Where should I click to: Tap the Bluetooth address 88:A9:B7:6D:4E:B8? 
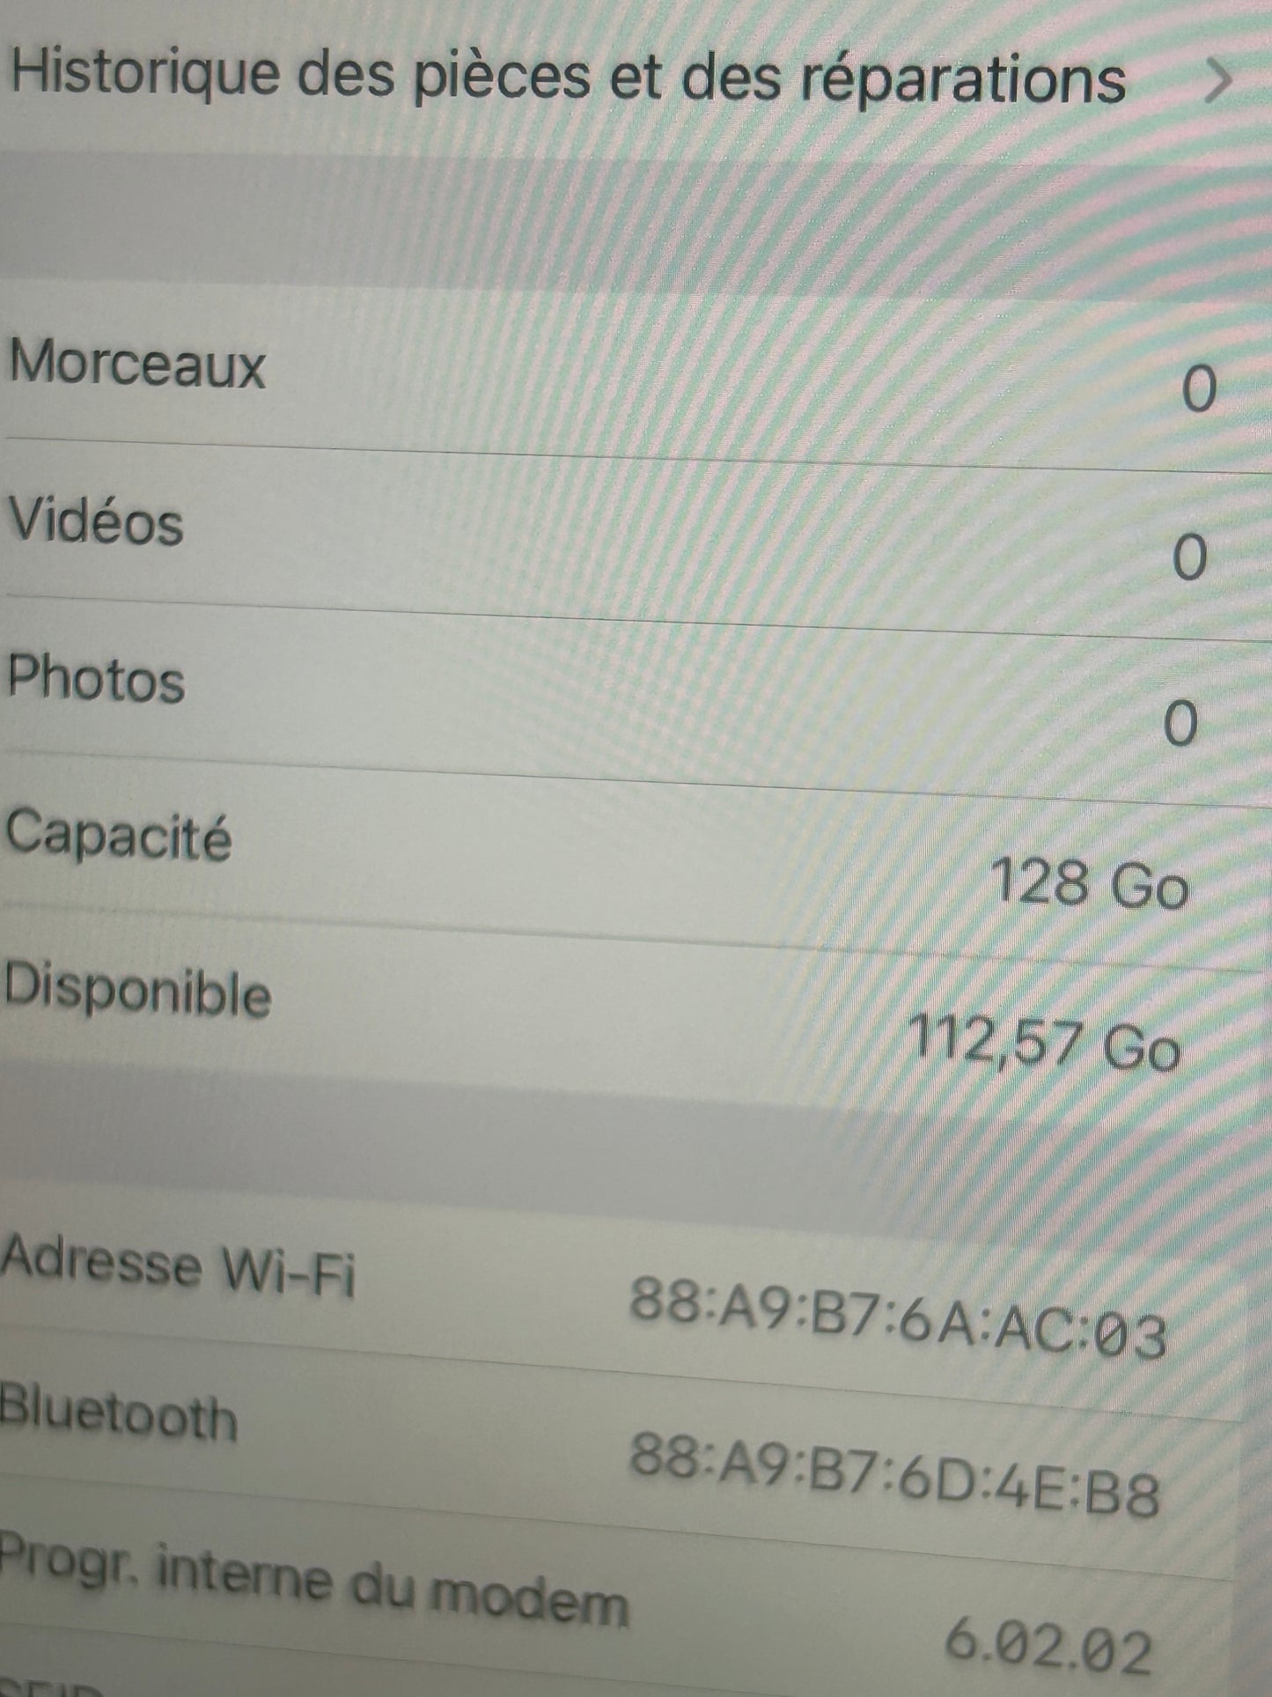(894, 1472)
